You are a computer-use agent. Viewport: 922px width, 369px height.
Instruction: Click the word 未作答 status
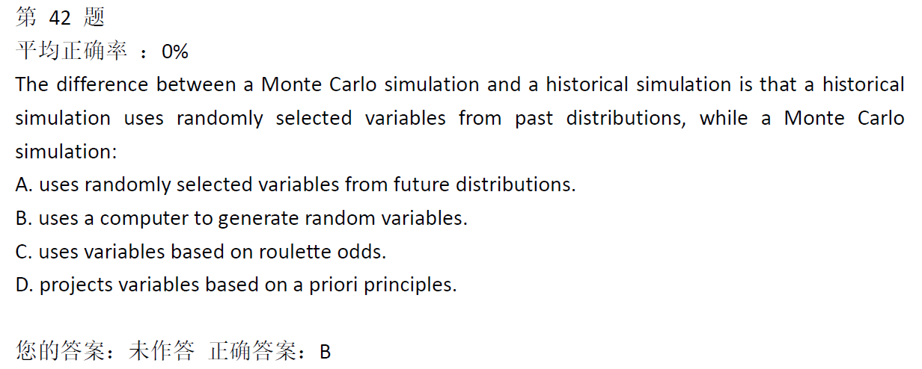[x=162, y=351]
